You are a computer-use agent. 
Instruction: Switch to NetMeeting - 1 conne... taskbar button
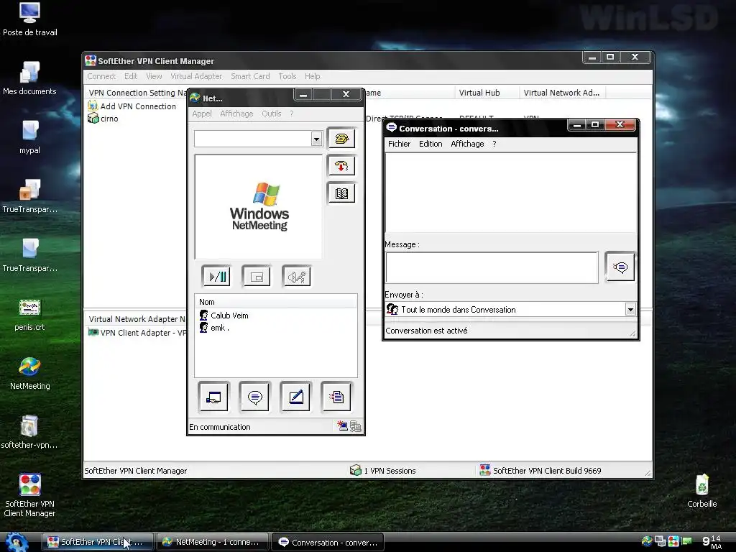212,542
